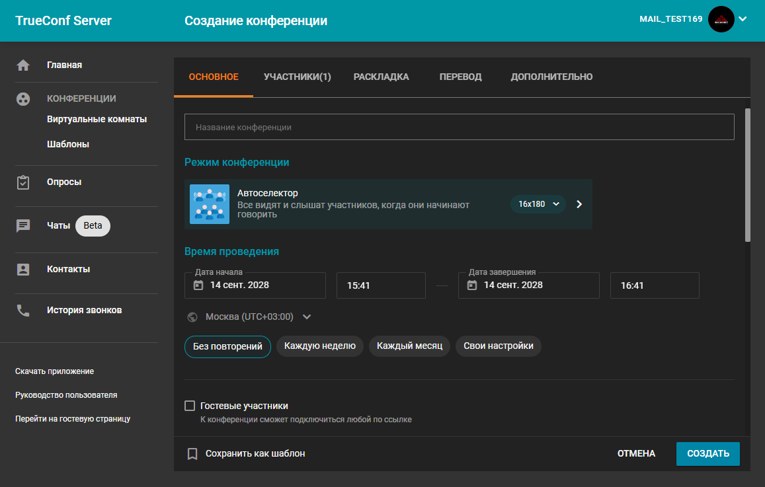Click the Отмена button
The height and width of the screenshot is (487, 765).
pos(636,454)
